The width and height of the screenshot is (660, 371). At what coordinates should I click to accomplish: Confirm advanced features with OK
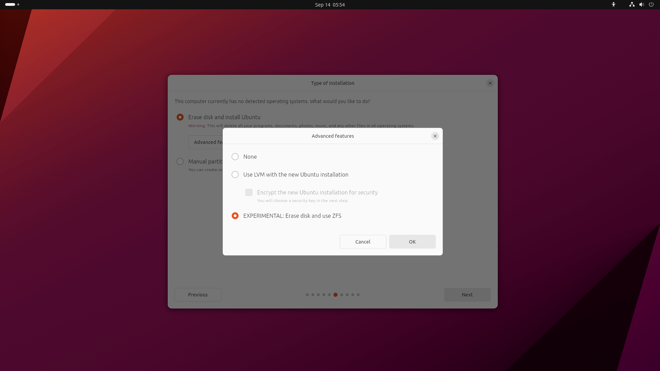pos(412,241)
